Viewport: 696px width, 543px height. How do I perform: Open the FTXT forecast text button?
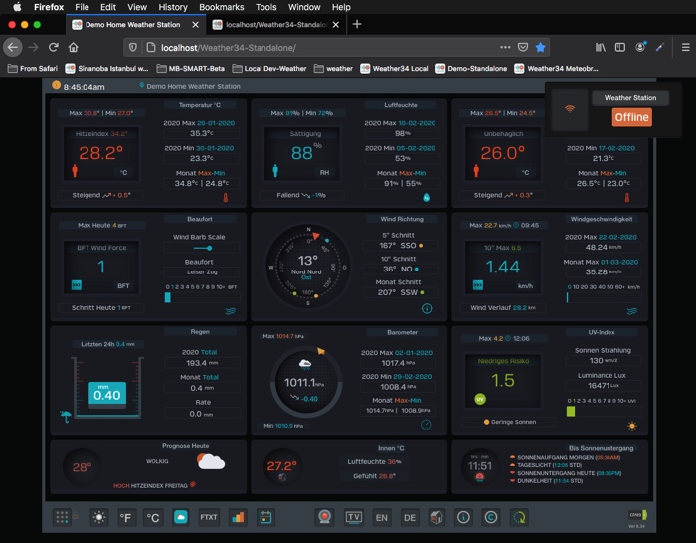click(209, 517)
